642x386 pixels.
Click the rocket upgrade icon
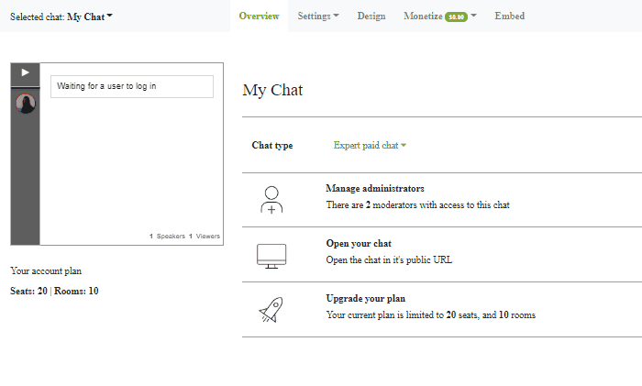pos(271,310)
